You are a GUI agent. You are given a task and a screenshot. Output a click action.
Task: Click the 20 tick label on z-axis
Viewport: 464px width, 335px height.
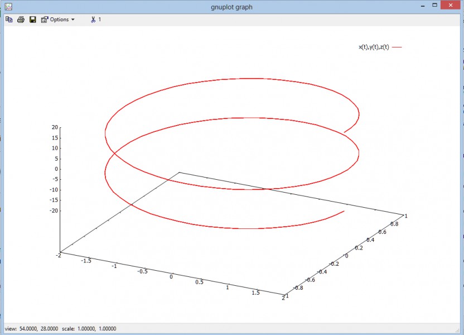tap(55, 127)
